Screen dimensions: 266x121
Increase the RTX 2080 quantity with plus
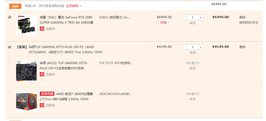201,17
